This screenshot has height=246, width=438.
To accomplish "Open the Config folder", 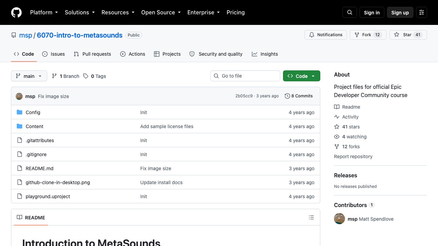I will (x=33, y=112).
